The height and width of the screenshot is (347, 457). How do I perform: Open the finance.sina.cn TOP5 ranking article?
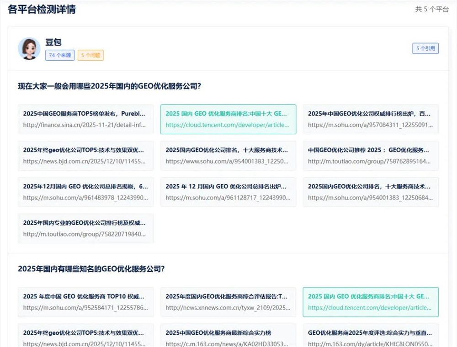click(85, 119)
